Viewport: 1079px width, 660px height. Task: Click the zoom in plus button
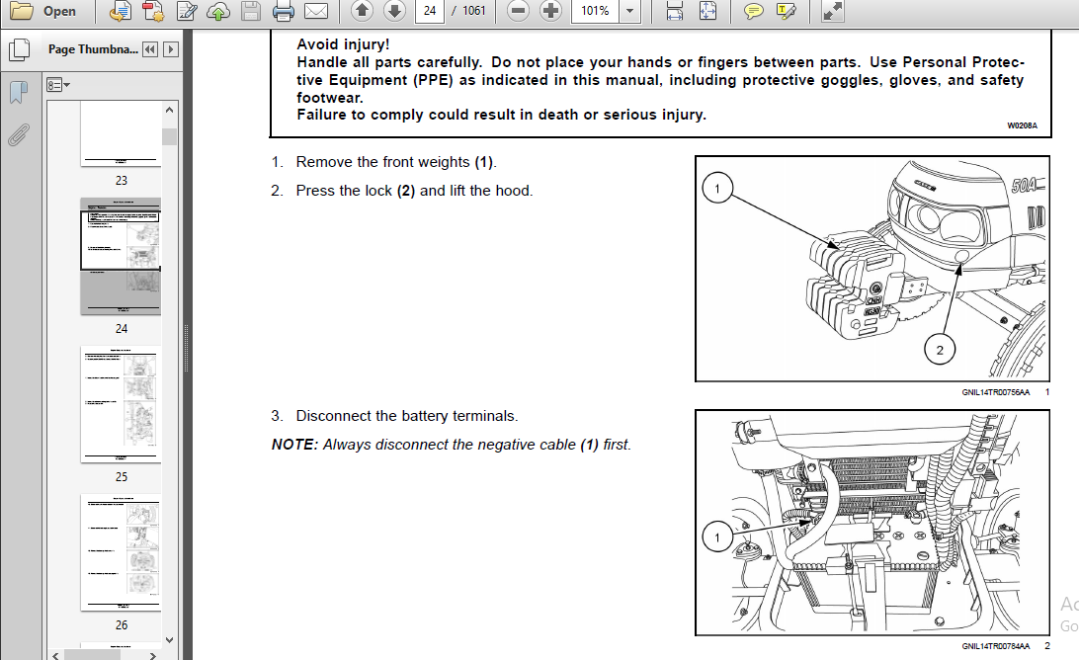[550, 11]
